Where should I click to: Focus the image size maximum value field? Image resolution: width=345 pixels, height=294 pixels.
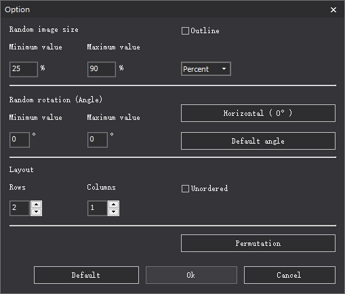102,69
